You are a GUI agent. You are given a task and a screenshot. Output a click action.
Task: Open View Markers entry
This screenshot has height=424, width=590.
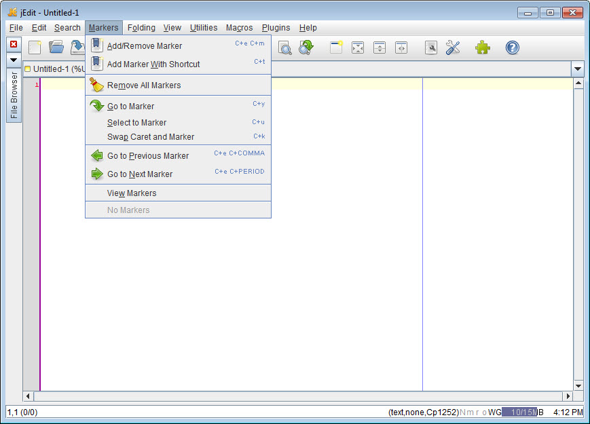point(179,193)
